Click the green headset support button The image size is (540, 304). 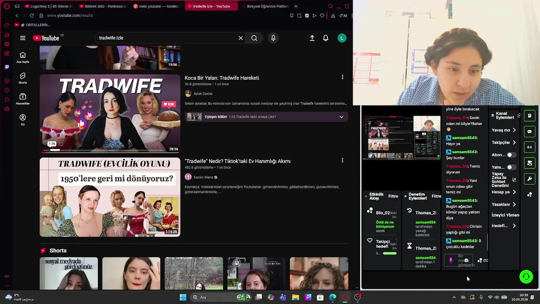pyautogui.click(x=526, y=277)
